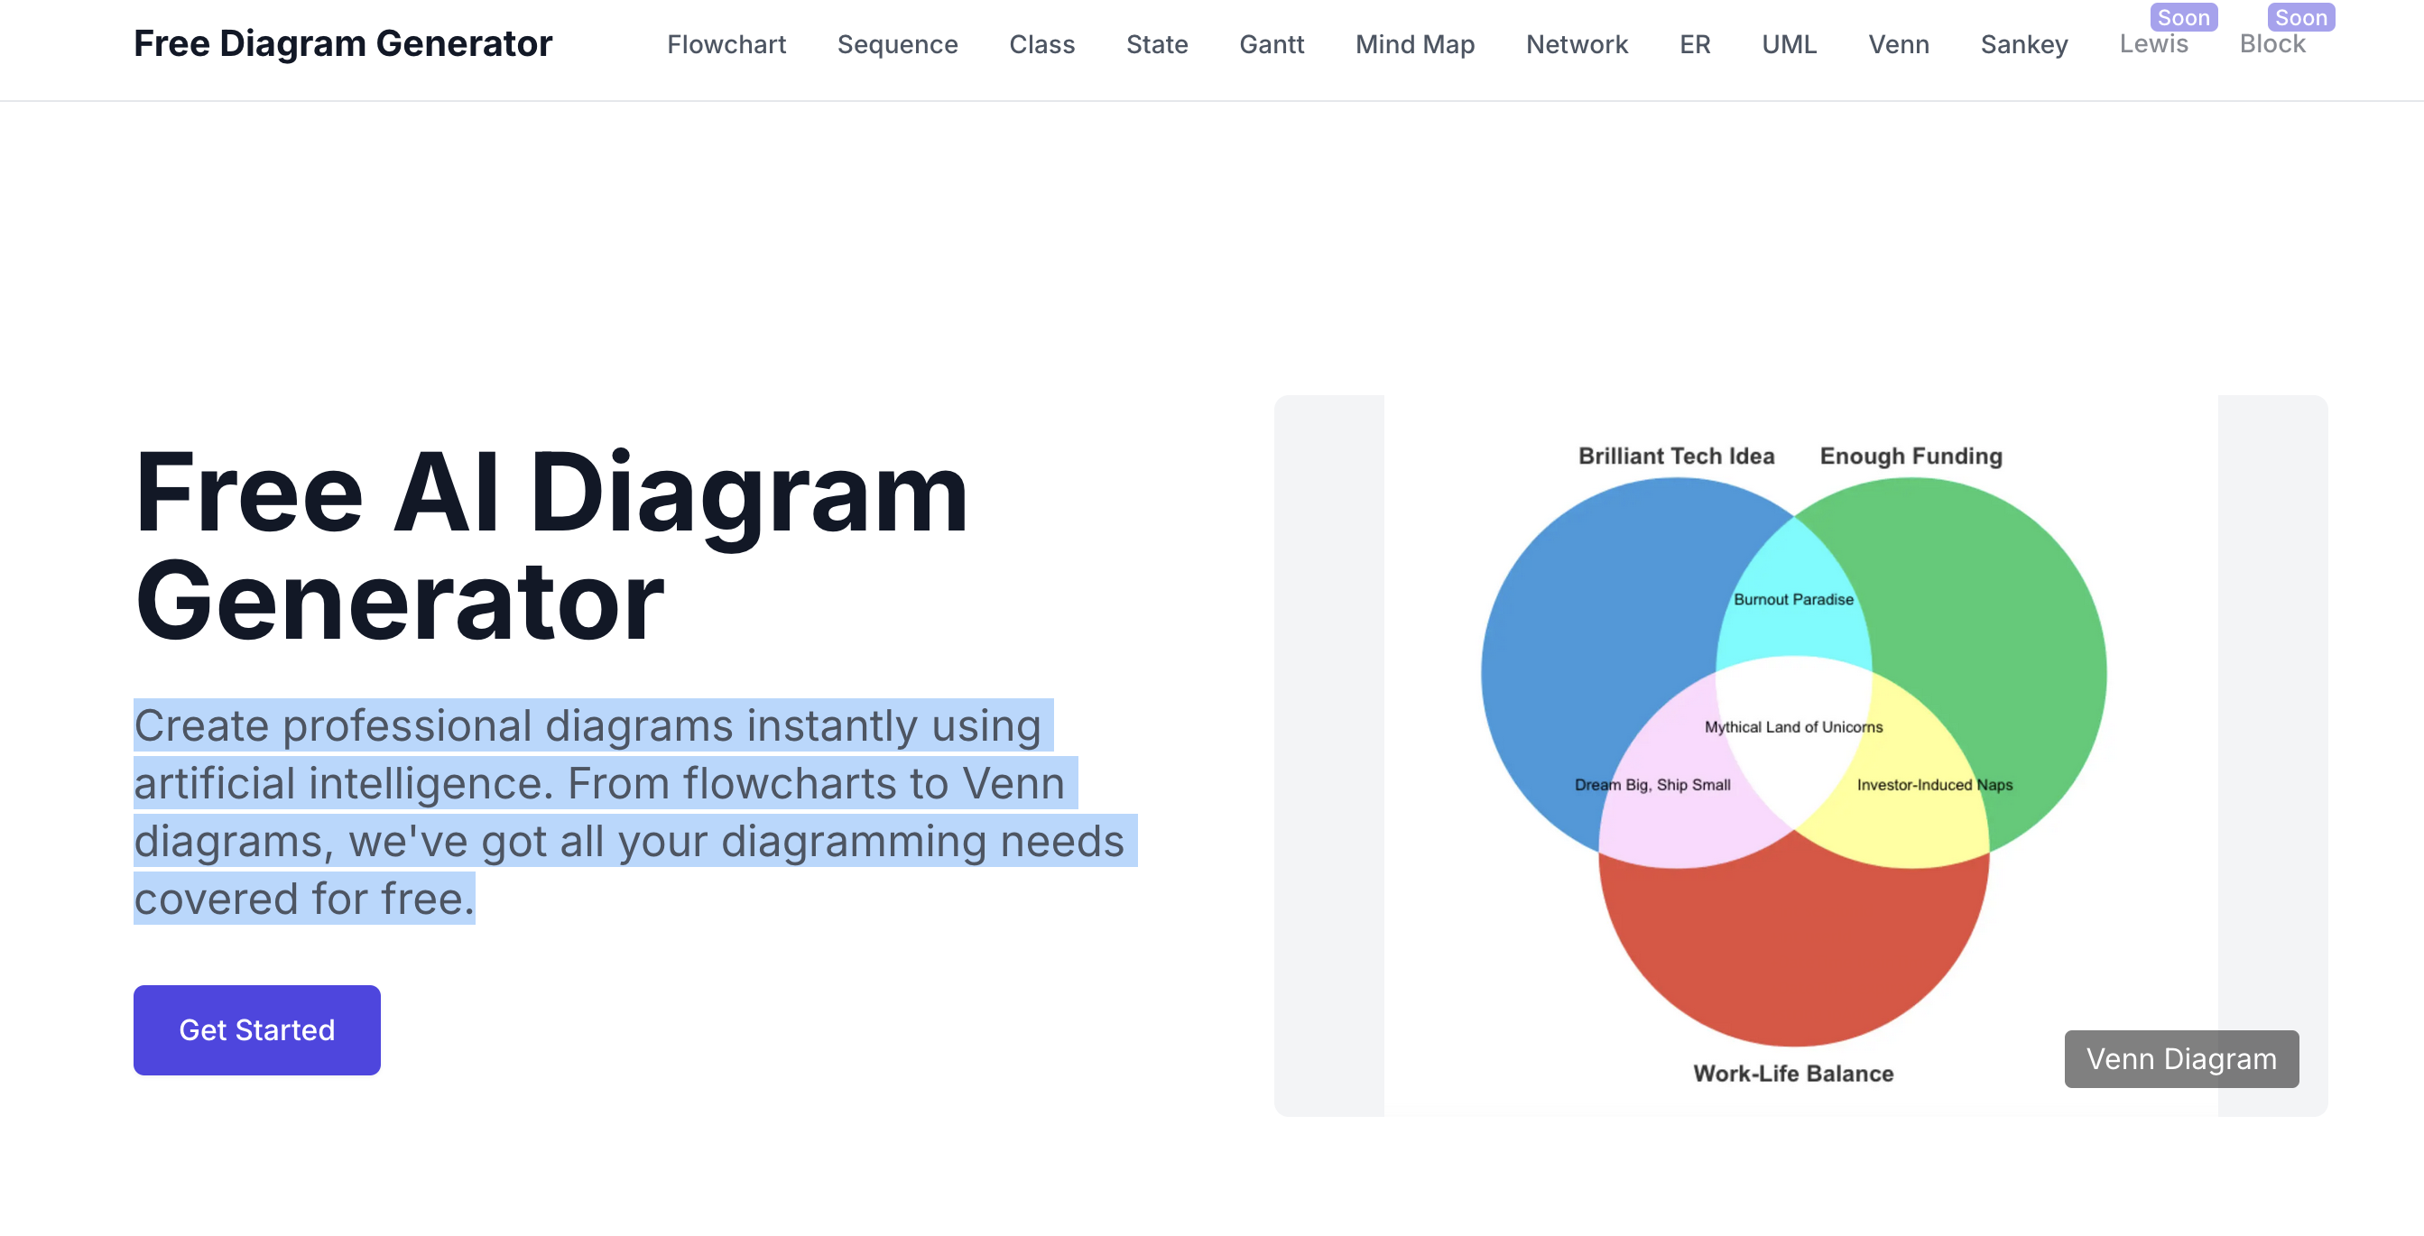This screenshot has width=2424, height=1236.
Task: Click the Free Diagram Generator logo
Action: pos(343,44)
